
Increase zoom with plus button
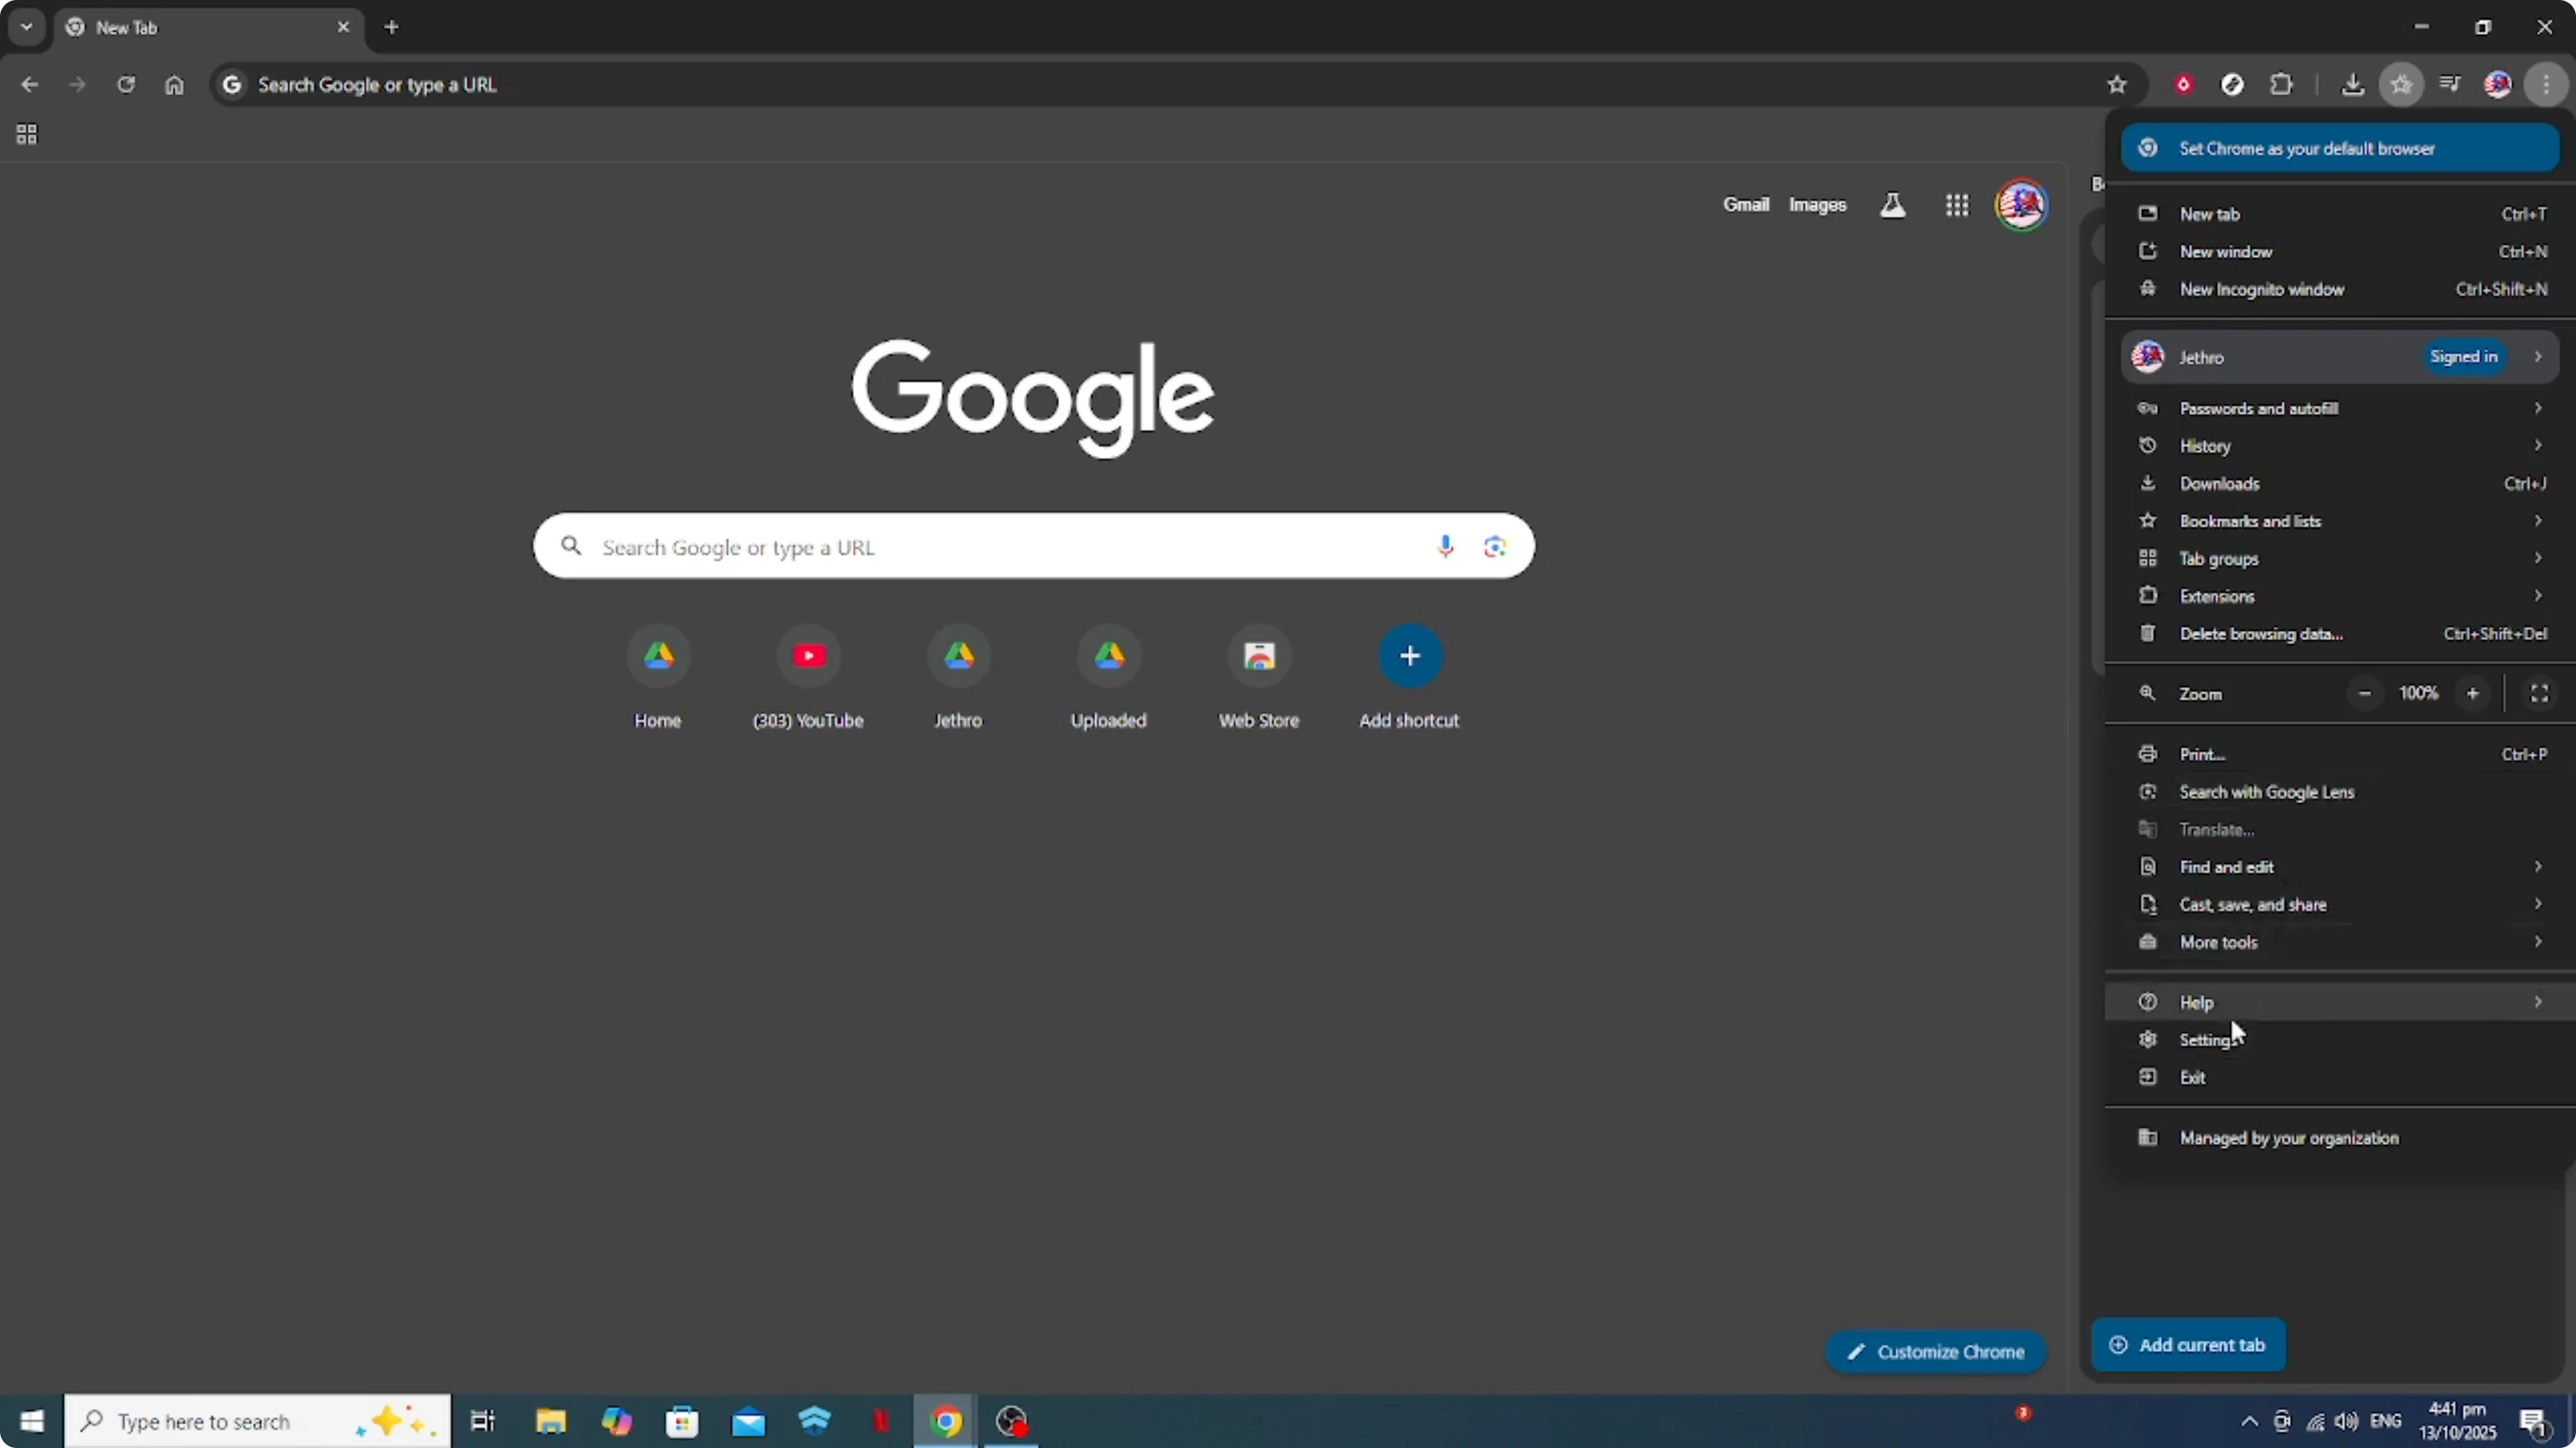(2473, 693)
